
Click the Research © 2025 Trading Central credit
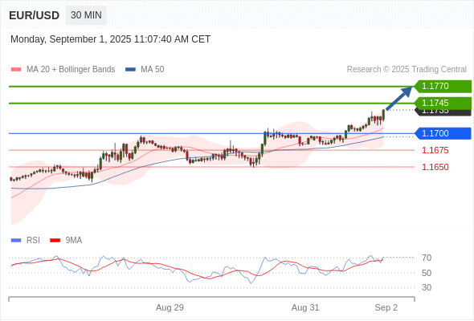pos(407,70)
